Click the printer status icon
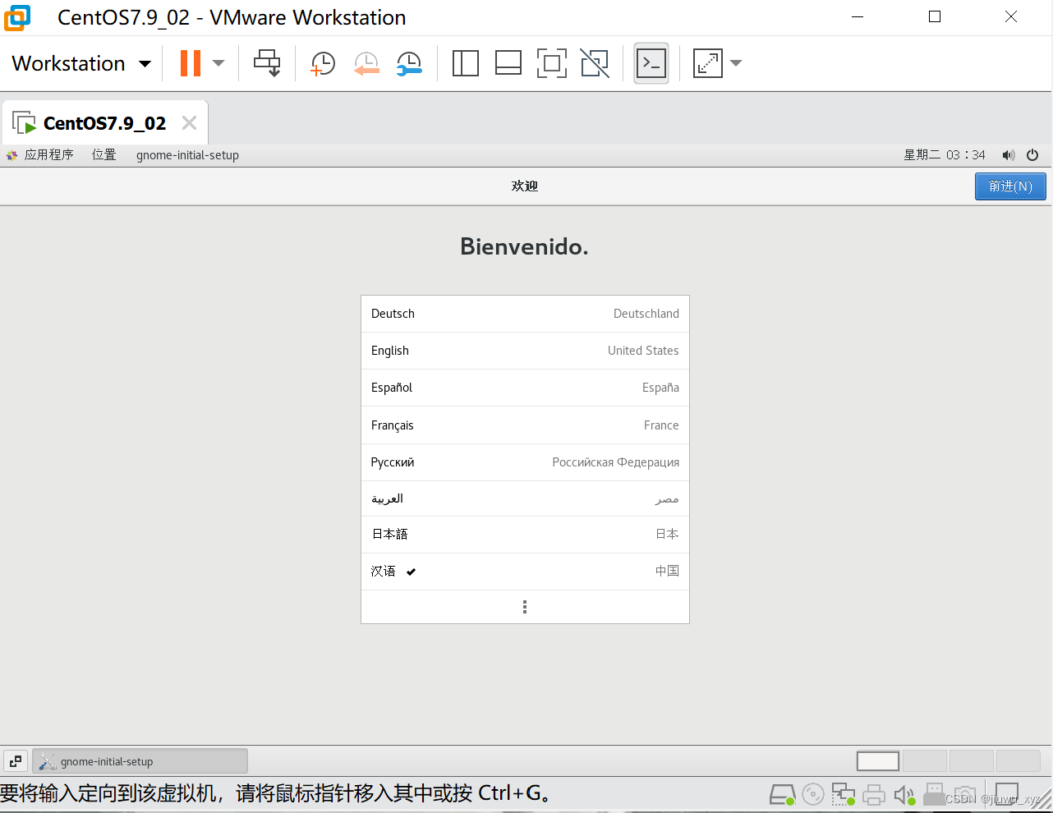This screenshot has width=1053, height=813. click(x=874, y=794)
